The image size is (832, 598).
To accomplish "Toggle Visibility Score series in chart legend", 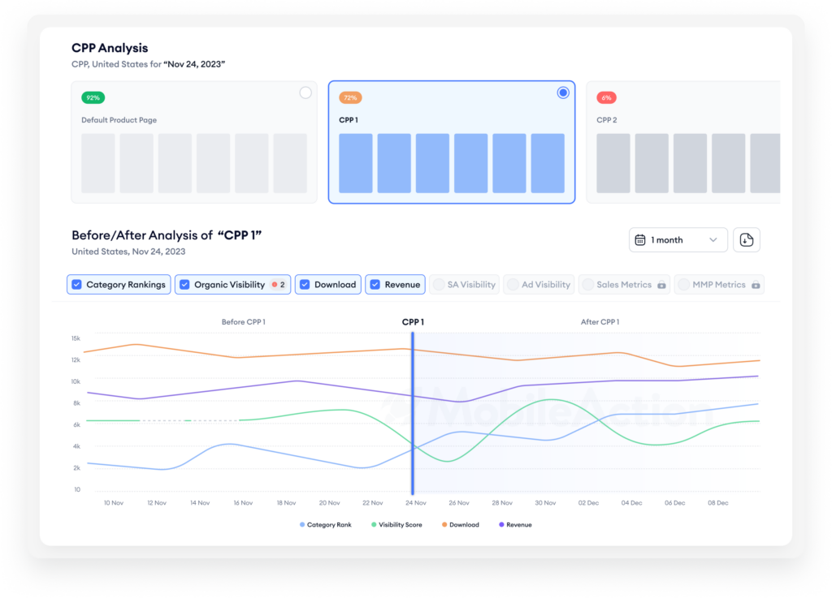I will pos(396,525).
